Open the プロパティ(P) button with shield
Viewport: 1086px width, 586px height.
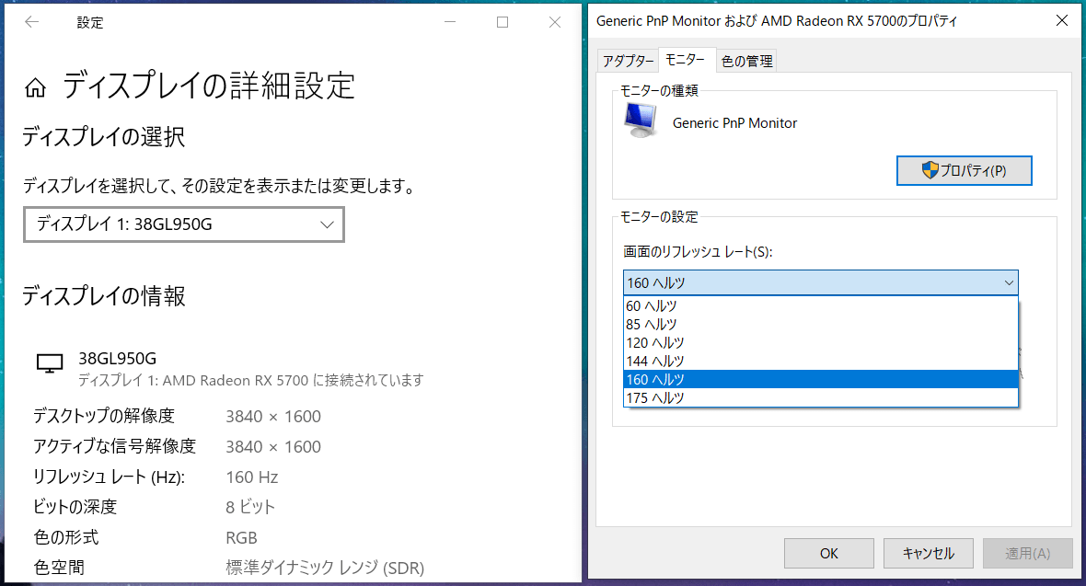(965, 170)
